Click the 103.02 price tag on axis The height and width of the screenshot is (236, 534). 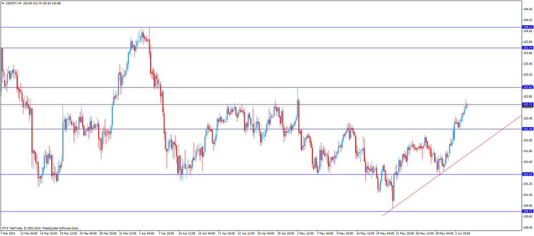click(x=527, y=88)
